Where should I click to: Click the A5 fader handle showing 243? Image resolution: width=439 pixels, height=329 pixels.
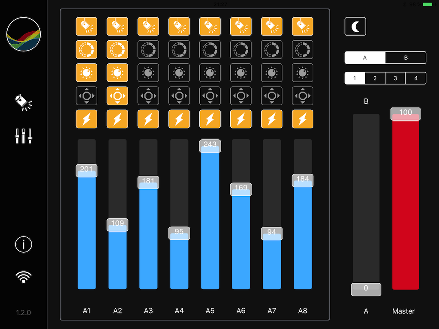pyautogui.click(x=210, y=146)
